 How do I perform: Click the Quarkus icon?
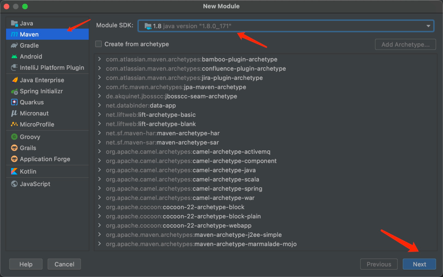point(14,102)
